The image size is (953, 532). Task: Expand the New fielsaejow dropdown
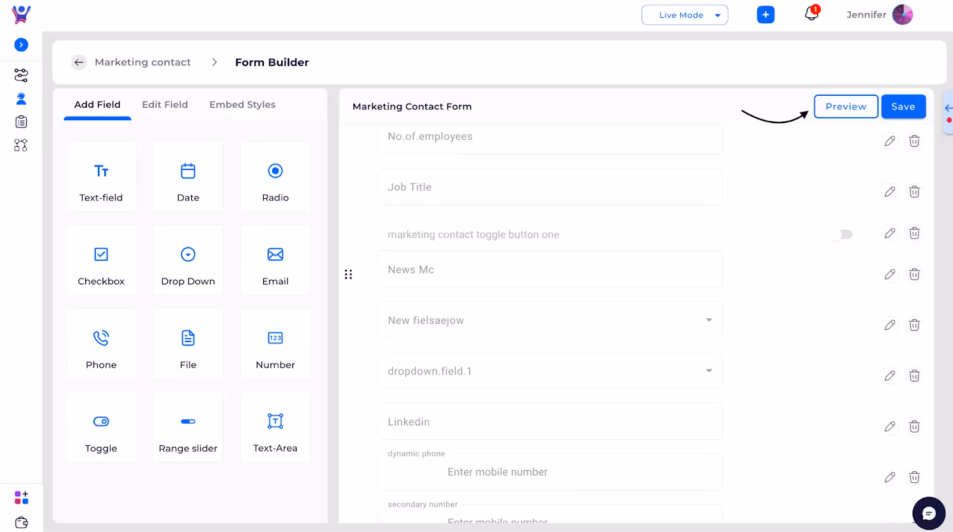tap(709, 320)
